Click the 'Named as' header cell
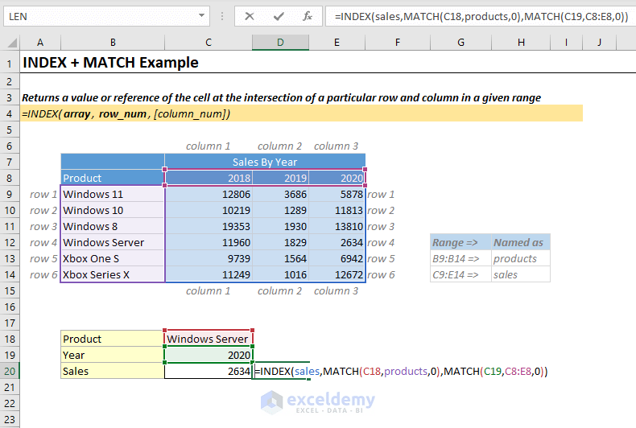 pos(521,242)
